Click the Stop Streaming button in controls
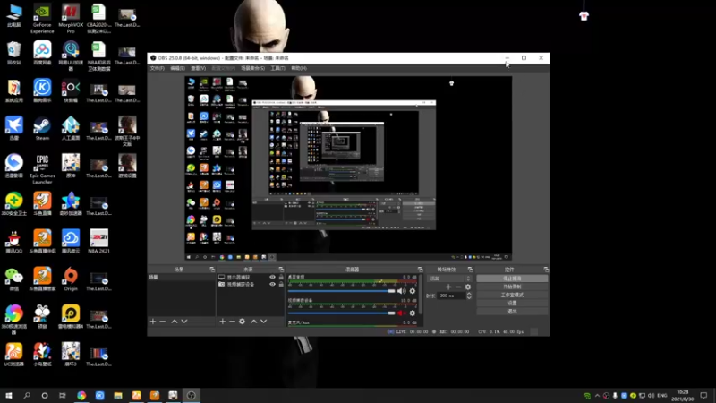The width and height of the screenshot is (716, 403). pyautogui.click(x=512, y=279)
